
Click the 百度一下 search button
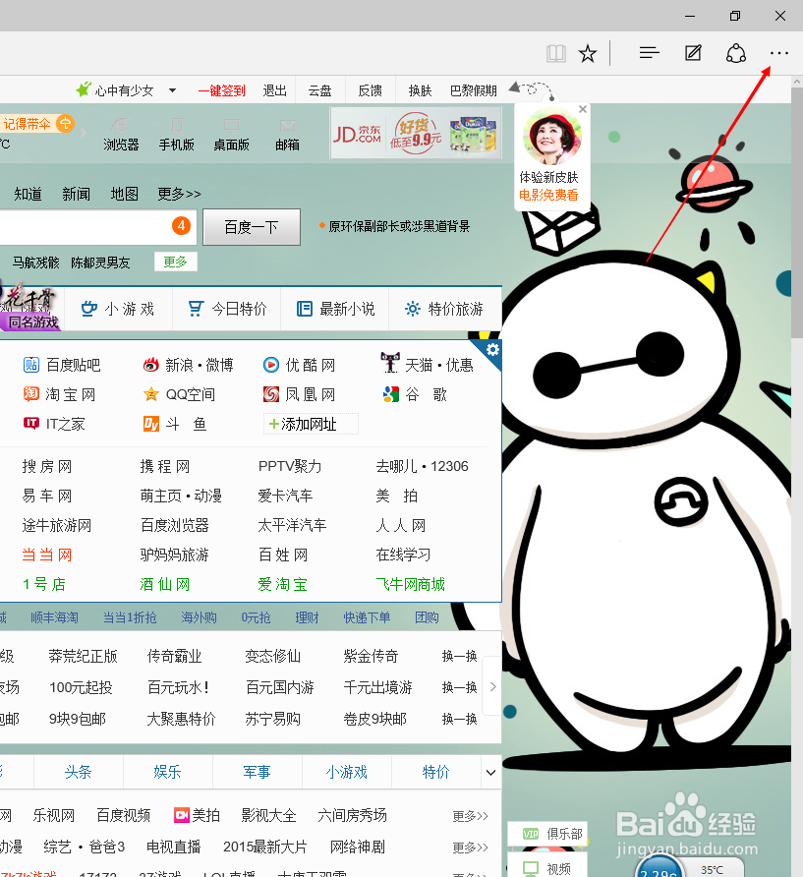(x=252, y=226)
